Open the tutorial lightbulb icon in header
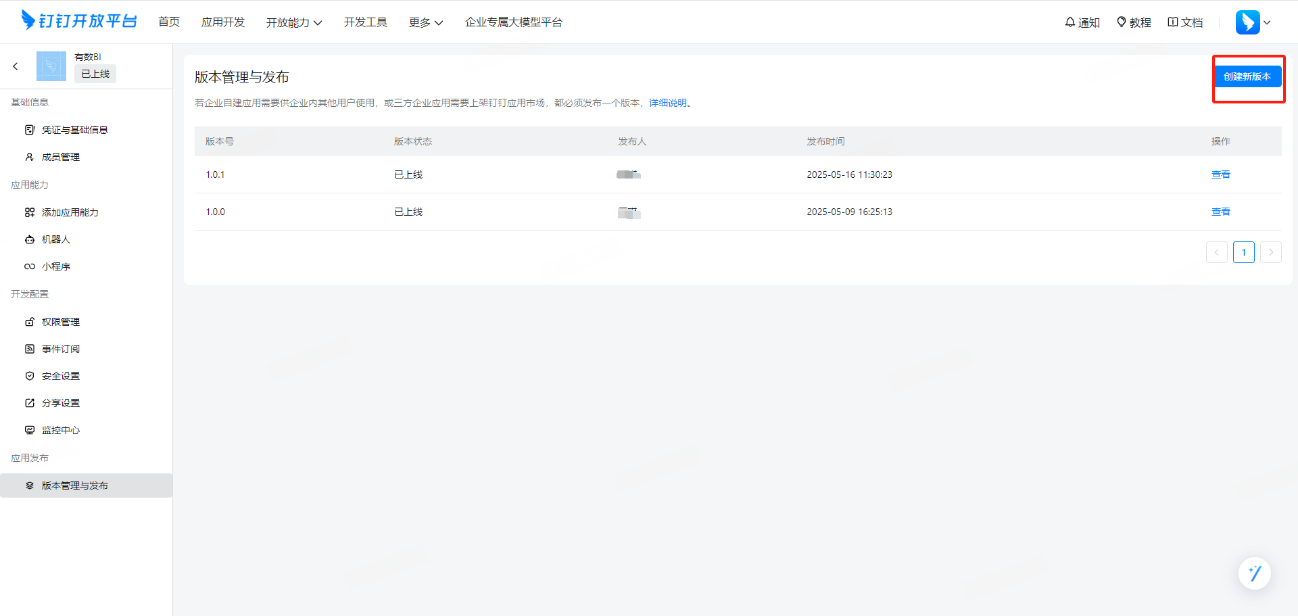 [x=1122, y=22]
